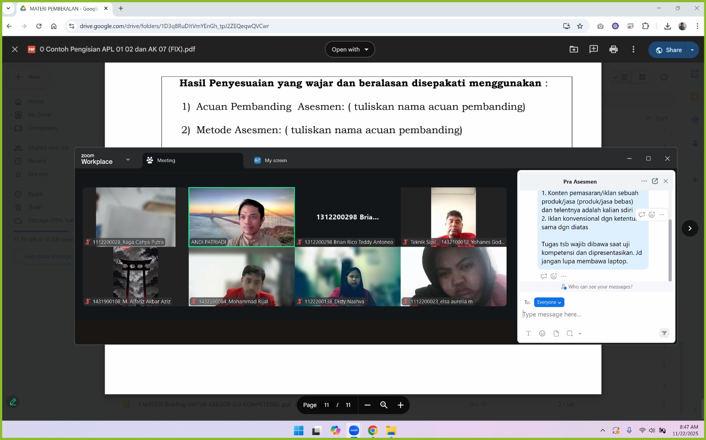Open the Zoom app from the taskbar
The image size is (706, 440).
[354, 431]
